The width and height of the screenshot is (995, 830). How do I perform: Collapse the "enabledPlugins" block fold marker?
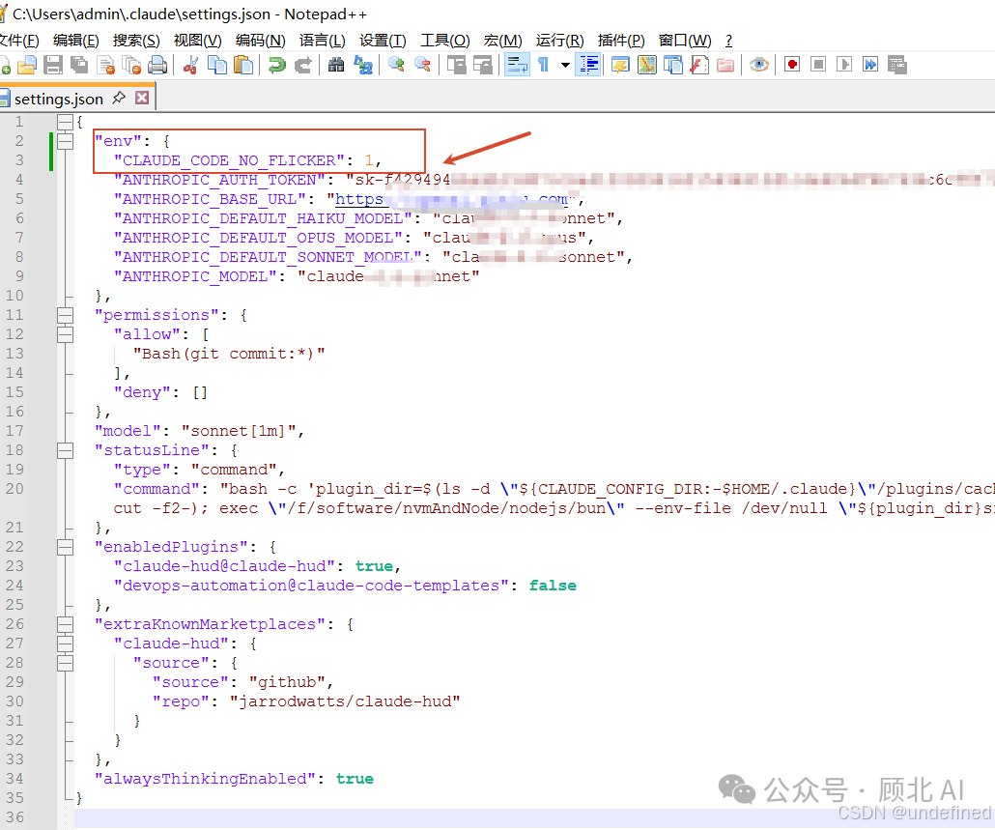66,547
